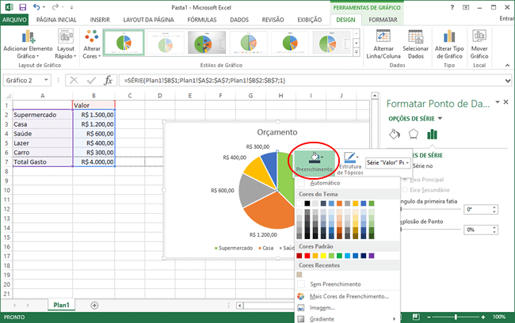Select the Eixo Principal radio button
Viewport: 515px width, 323px height.
click(406, 179)
